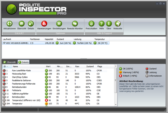Click attribute list scrollbar down arrow
Image resolution: width=168 pixels, height=113 pixels.
(116, 104)
